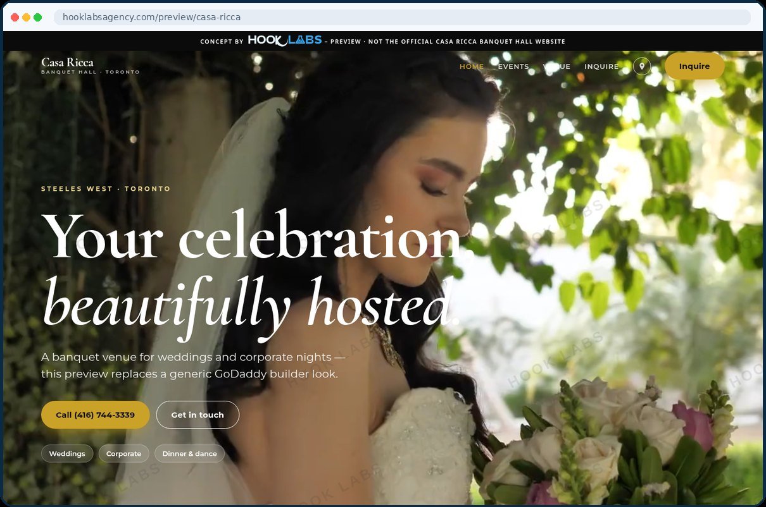Click the gold Inquire button
This screenshot has height=507, width=766.
[694, 66]
